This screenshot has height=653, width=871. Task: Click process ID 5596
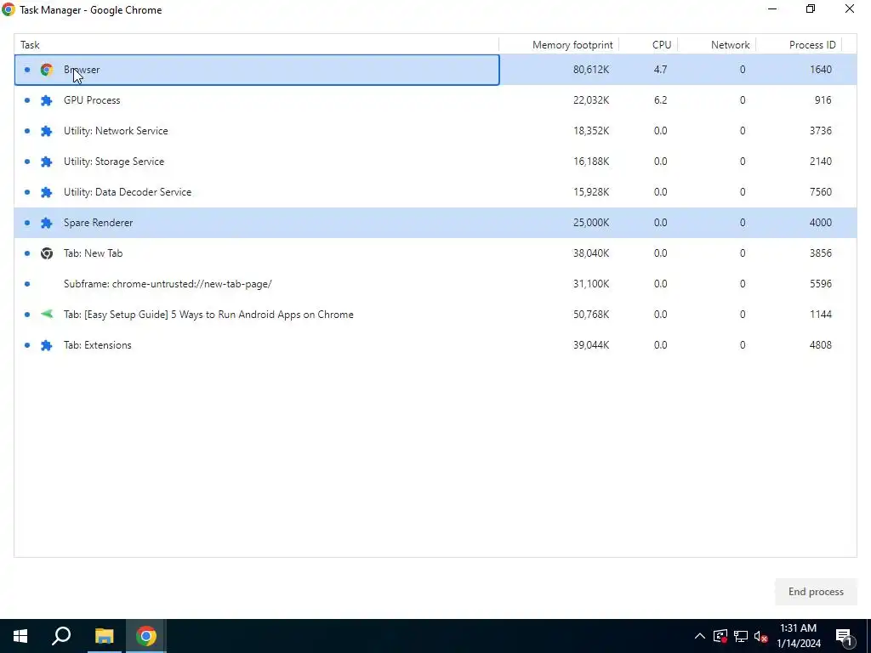821,284
